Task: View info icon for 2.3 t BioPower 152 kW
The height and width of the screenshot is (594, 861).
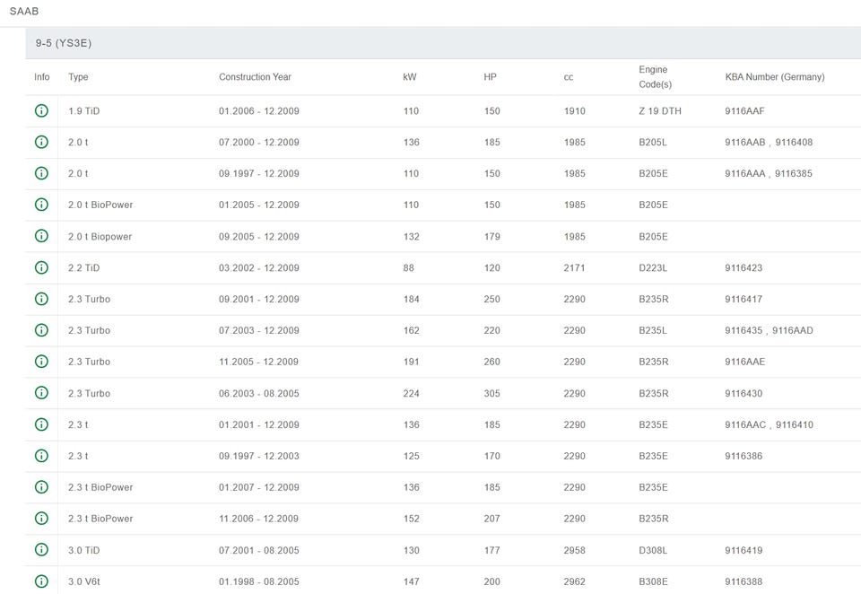Action: (41, 518)
